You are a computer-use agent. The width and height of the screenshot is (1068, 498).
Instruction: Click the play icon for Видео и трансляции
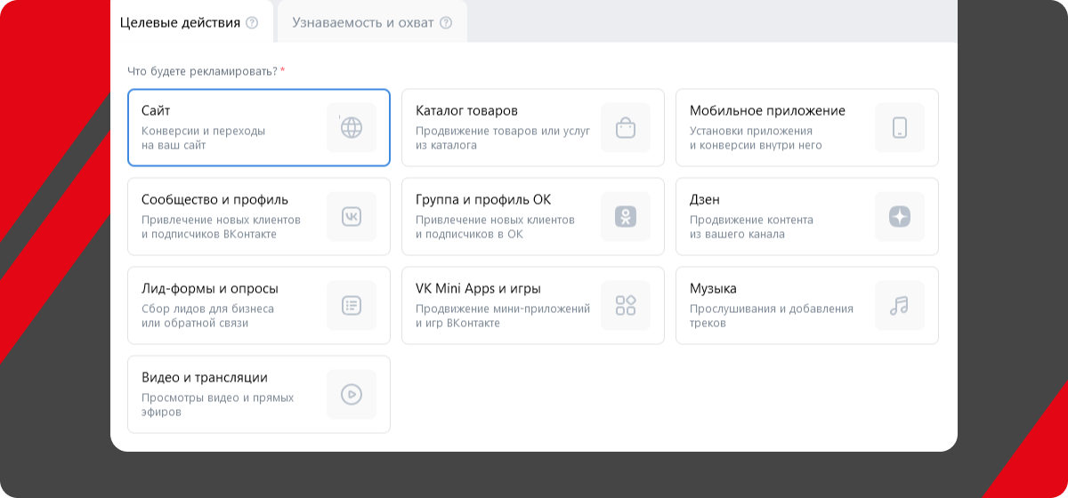(x=352, y=394)
